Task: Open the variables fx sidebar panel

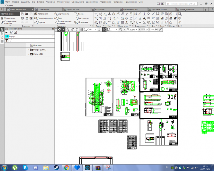Action: click(x=2, y=38)
